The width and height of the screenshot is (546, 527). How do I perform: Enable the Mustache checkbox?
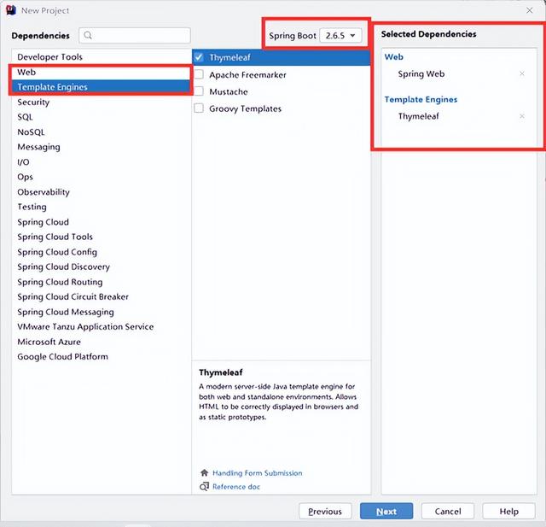click(199, 91)
